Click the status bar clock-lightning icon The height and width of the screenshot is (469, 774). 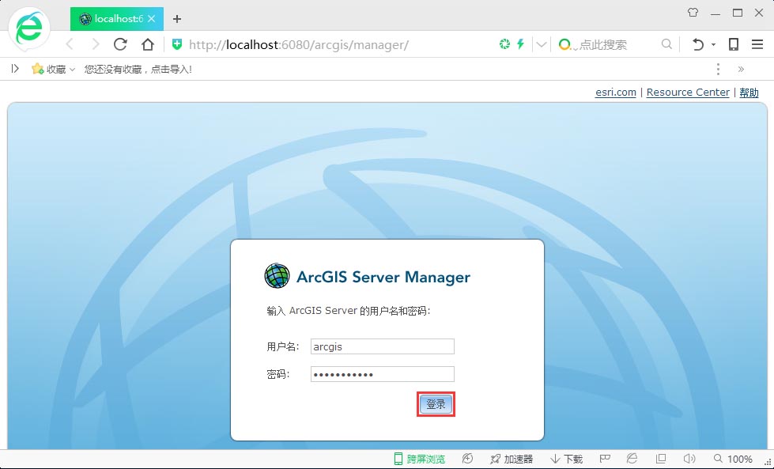click(x=467, y=459)
